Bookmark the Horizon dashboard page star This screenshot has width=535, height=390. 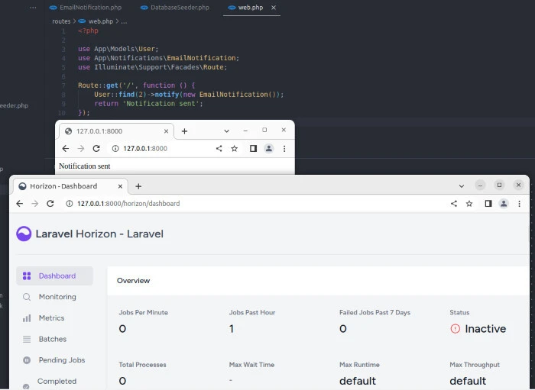click(x=469, y=204)
